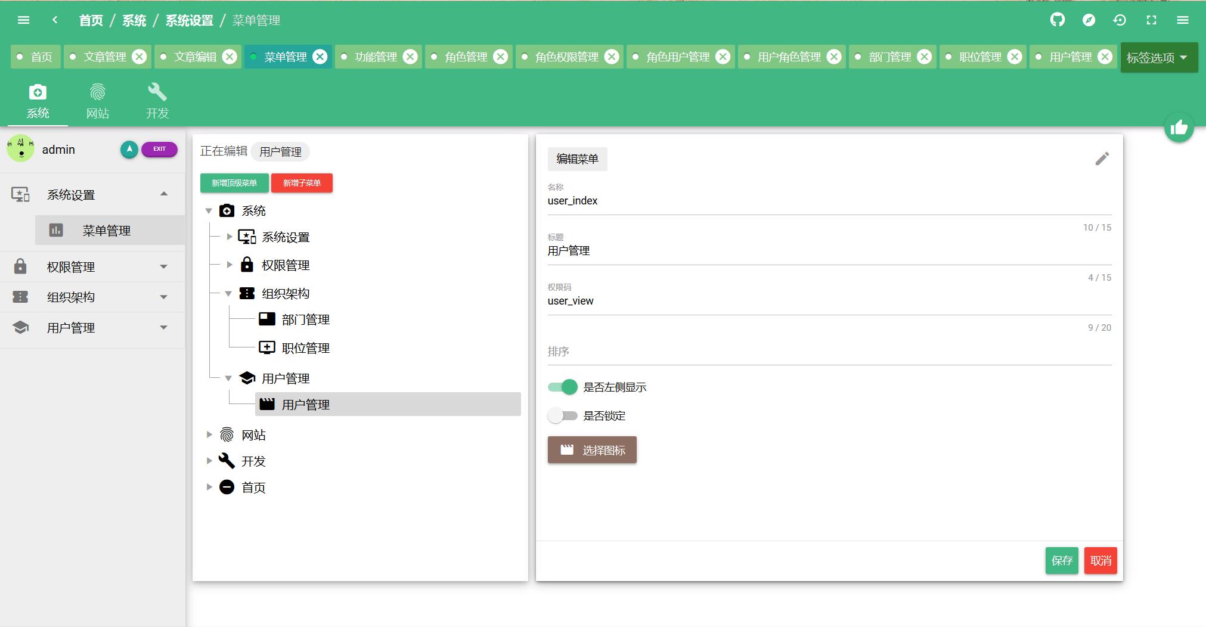Click the purple EXIT button
The width and height of the screenshot is (1206, 627).
[x=159, y=149]
